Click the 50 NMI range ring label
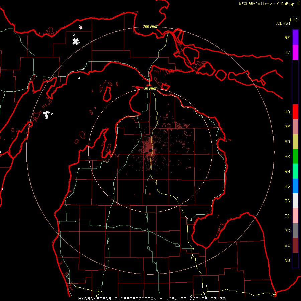 pyautogui.click(x=150, y=88)
